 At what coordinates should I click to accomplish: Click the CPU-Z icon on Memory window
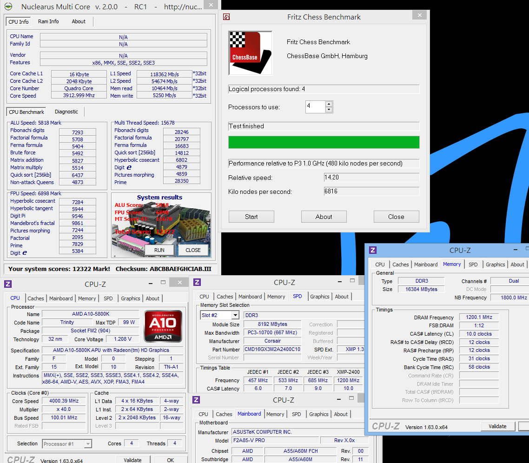(x=373, y=250)
